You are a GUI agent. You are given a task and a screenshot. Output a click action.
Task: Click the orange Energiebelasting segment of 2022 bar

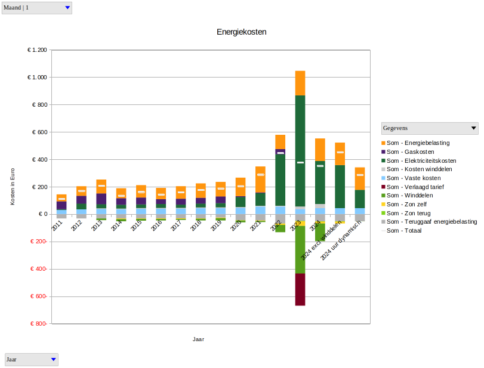(280, 141)
